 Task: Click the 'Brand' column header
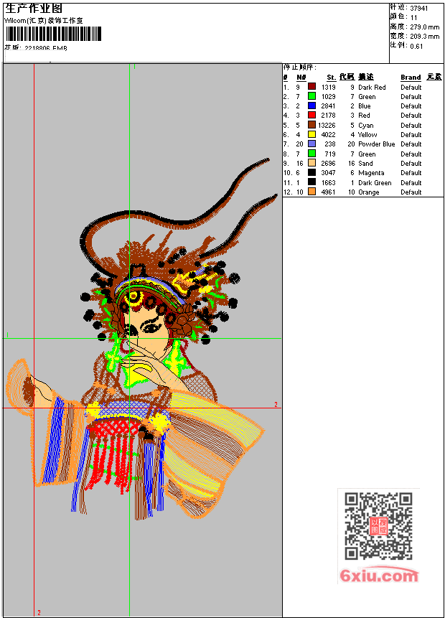pos(411,78)
